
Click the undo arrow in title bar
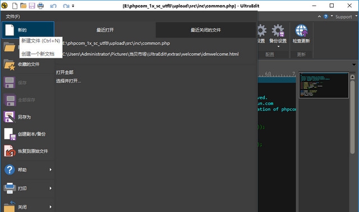click(53, 6)
